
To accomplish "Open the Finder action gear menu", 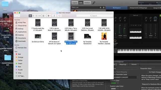I will (x=49, y=16).
